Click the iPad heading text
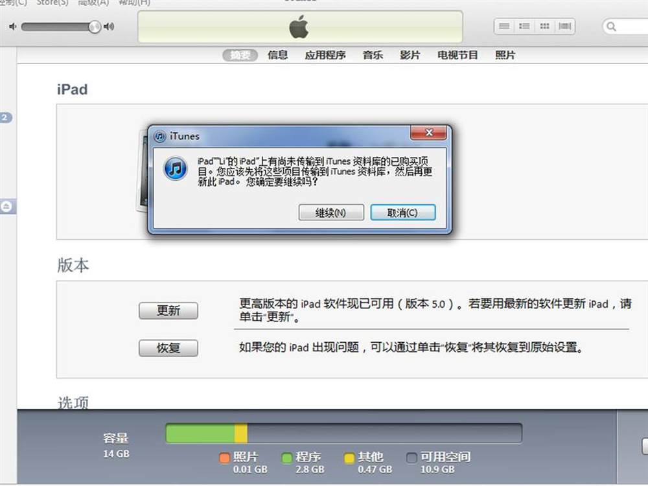This screenshot has width=648, height=486. pyautogui.click(x=73, y=89)
